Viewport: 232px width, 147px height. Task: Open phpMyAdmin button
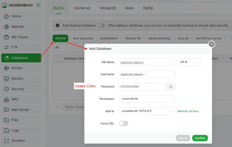point(109,38)
